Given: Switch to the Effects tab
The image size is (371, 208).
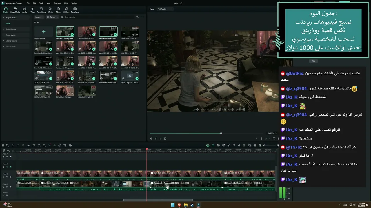Looking at the screenshot, I should click(50, 10).
